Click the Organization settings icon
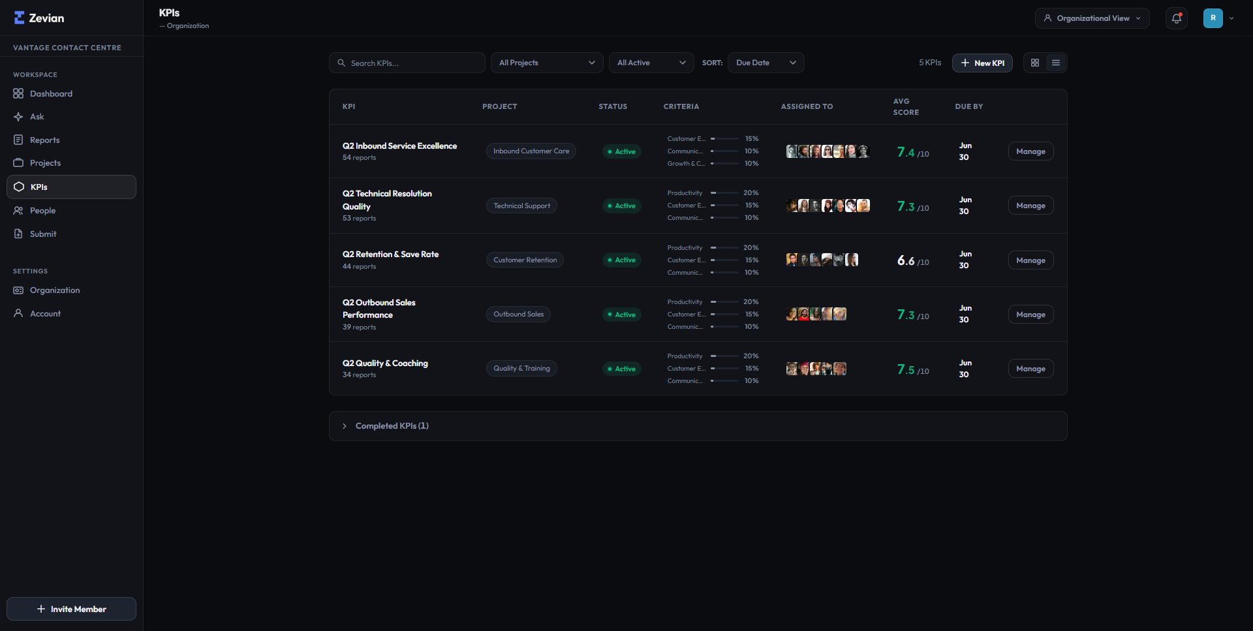The width and height of the screenshot is (1253, 631). tap(18, 290)
